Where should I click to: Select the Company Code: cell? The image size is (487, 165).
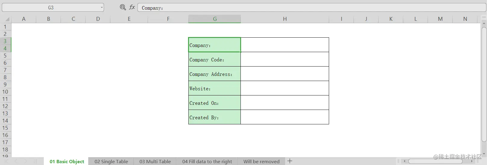click(215, 59)
